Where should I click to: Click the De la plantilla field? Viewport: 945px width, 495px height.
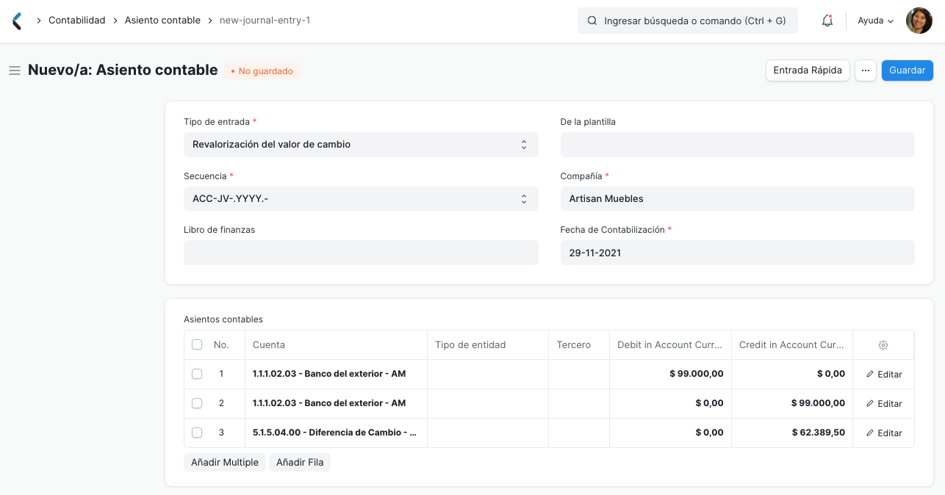pos(737,145)
